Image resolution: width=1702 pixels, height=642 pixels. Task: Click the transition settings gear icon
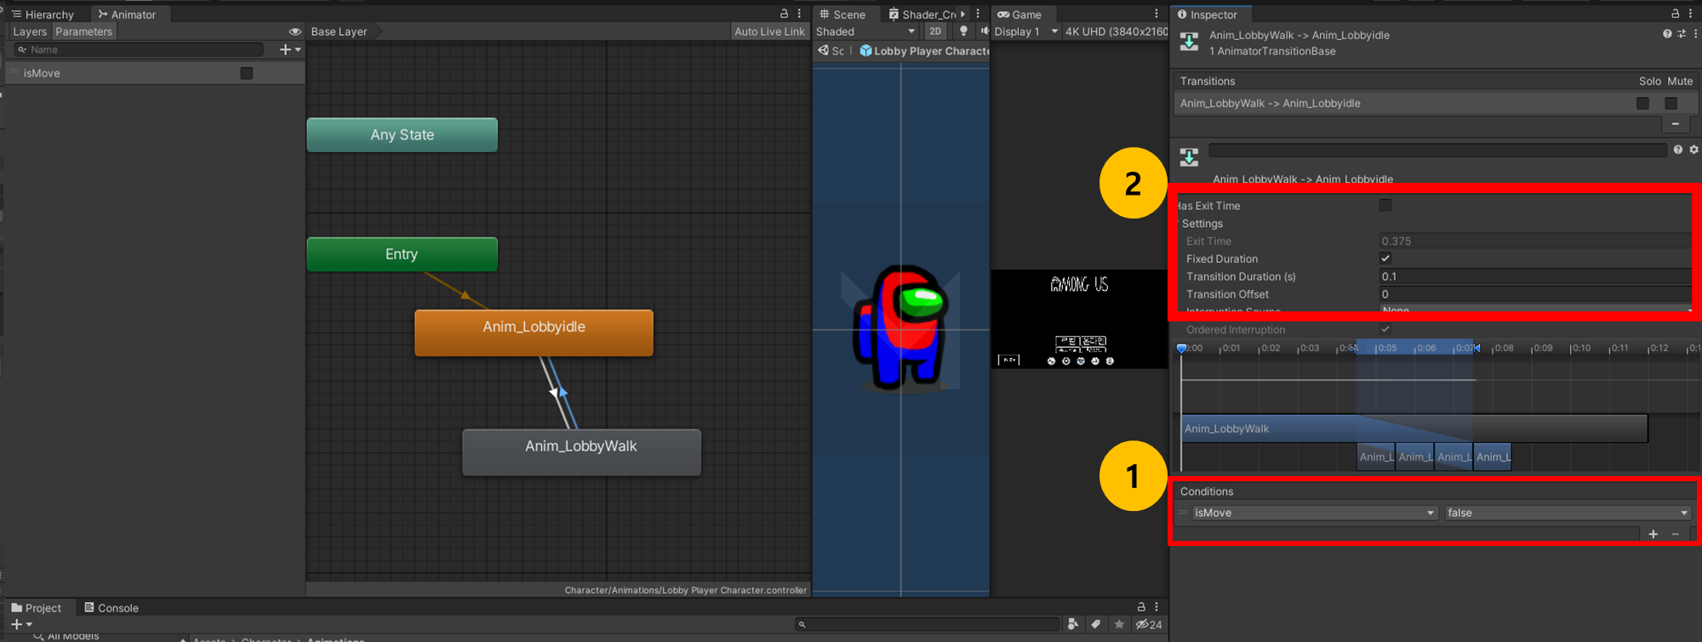point(1693,150)
